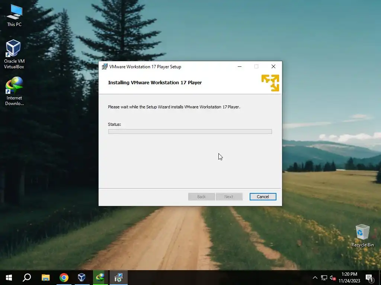Viewport: 381px width, 285px height.
Task: Open File Explorer from the taskbar
Action: [46, 278]
